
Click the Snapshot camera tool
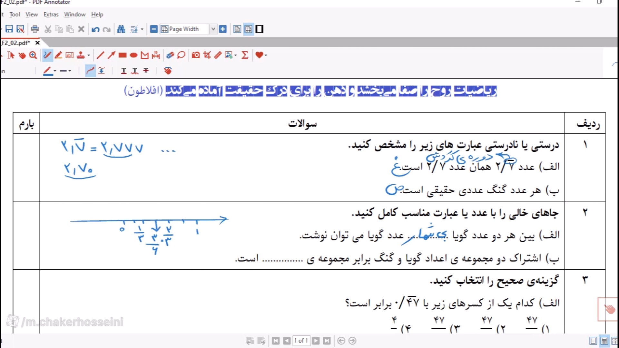coord(196,55)
